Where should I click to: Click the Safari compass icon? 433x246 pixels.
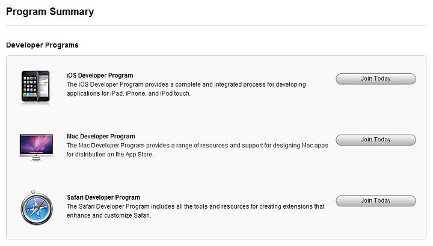pyautogui.click(x=37, y=208)
